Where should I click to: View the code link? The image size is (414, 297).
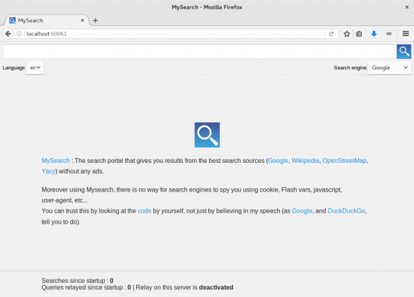click(x=144, y=211)
